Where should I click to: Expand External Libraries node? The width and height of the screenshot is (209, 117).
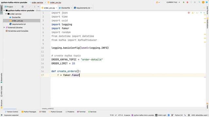tap(4, 27)
